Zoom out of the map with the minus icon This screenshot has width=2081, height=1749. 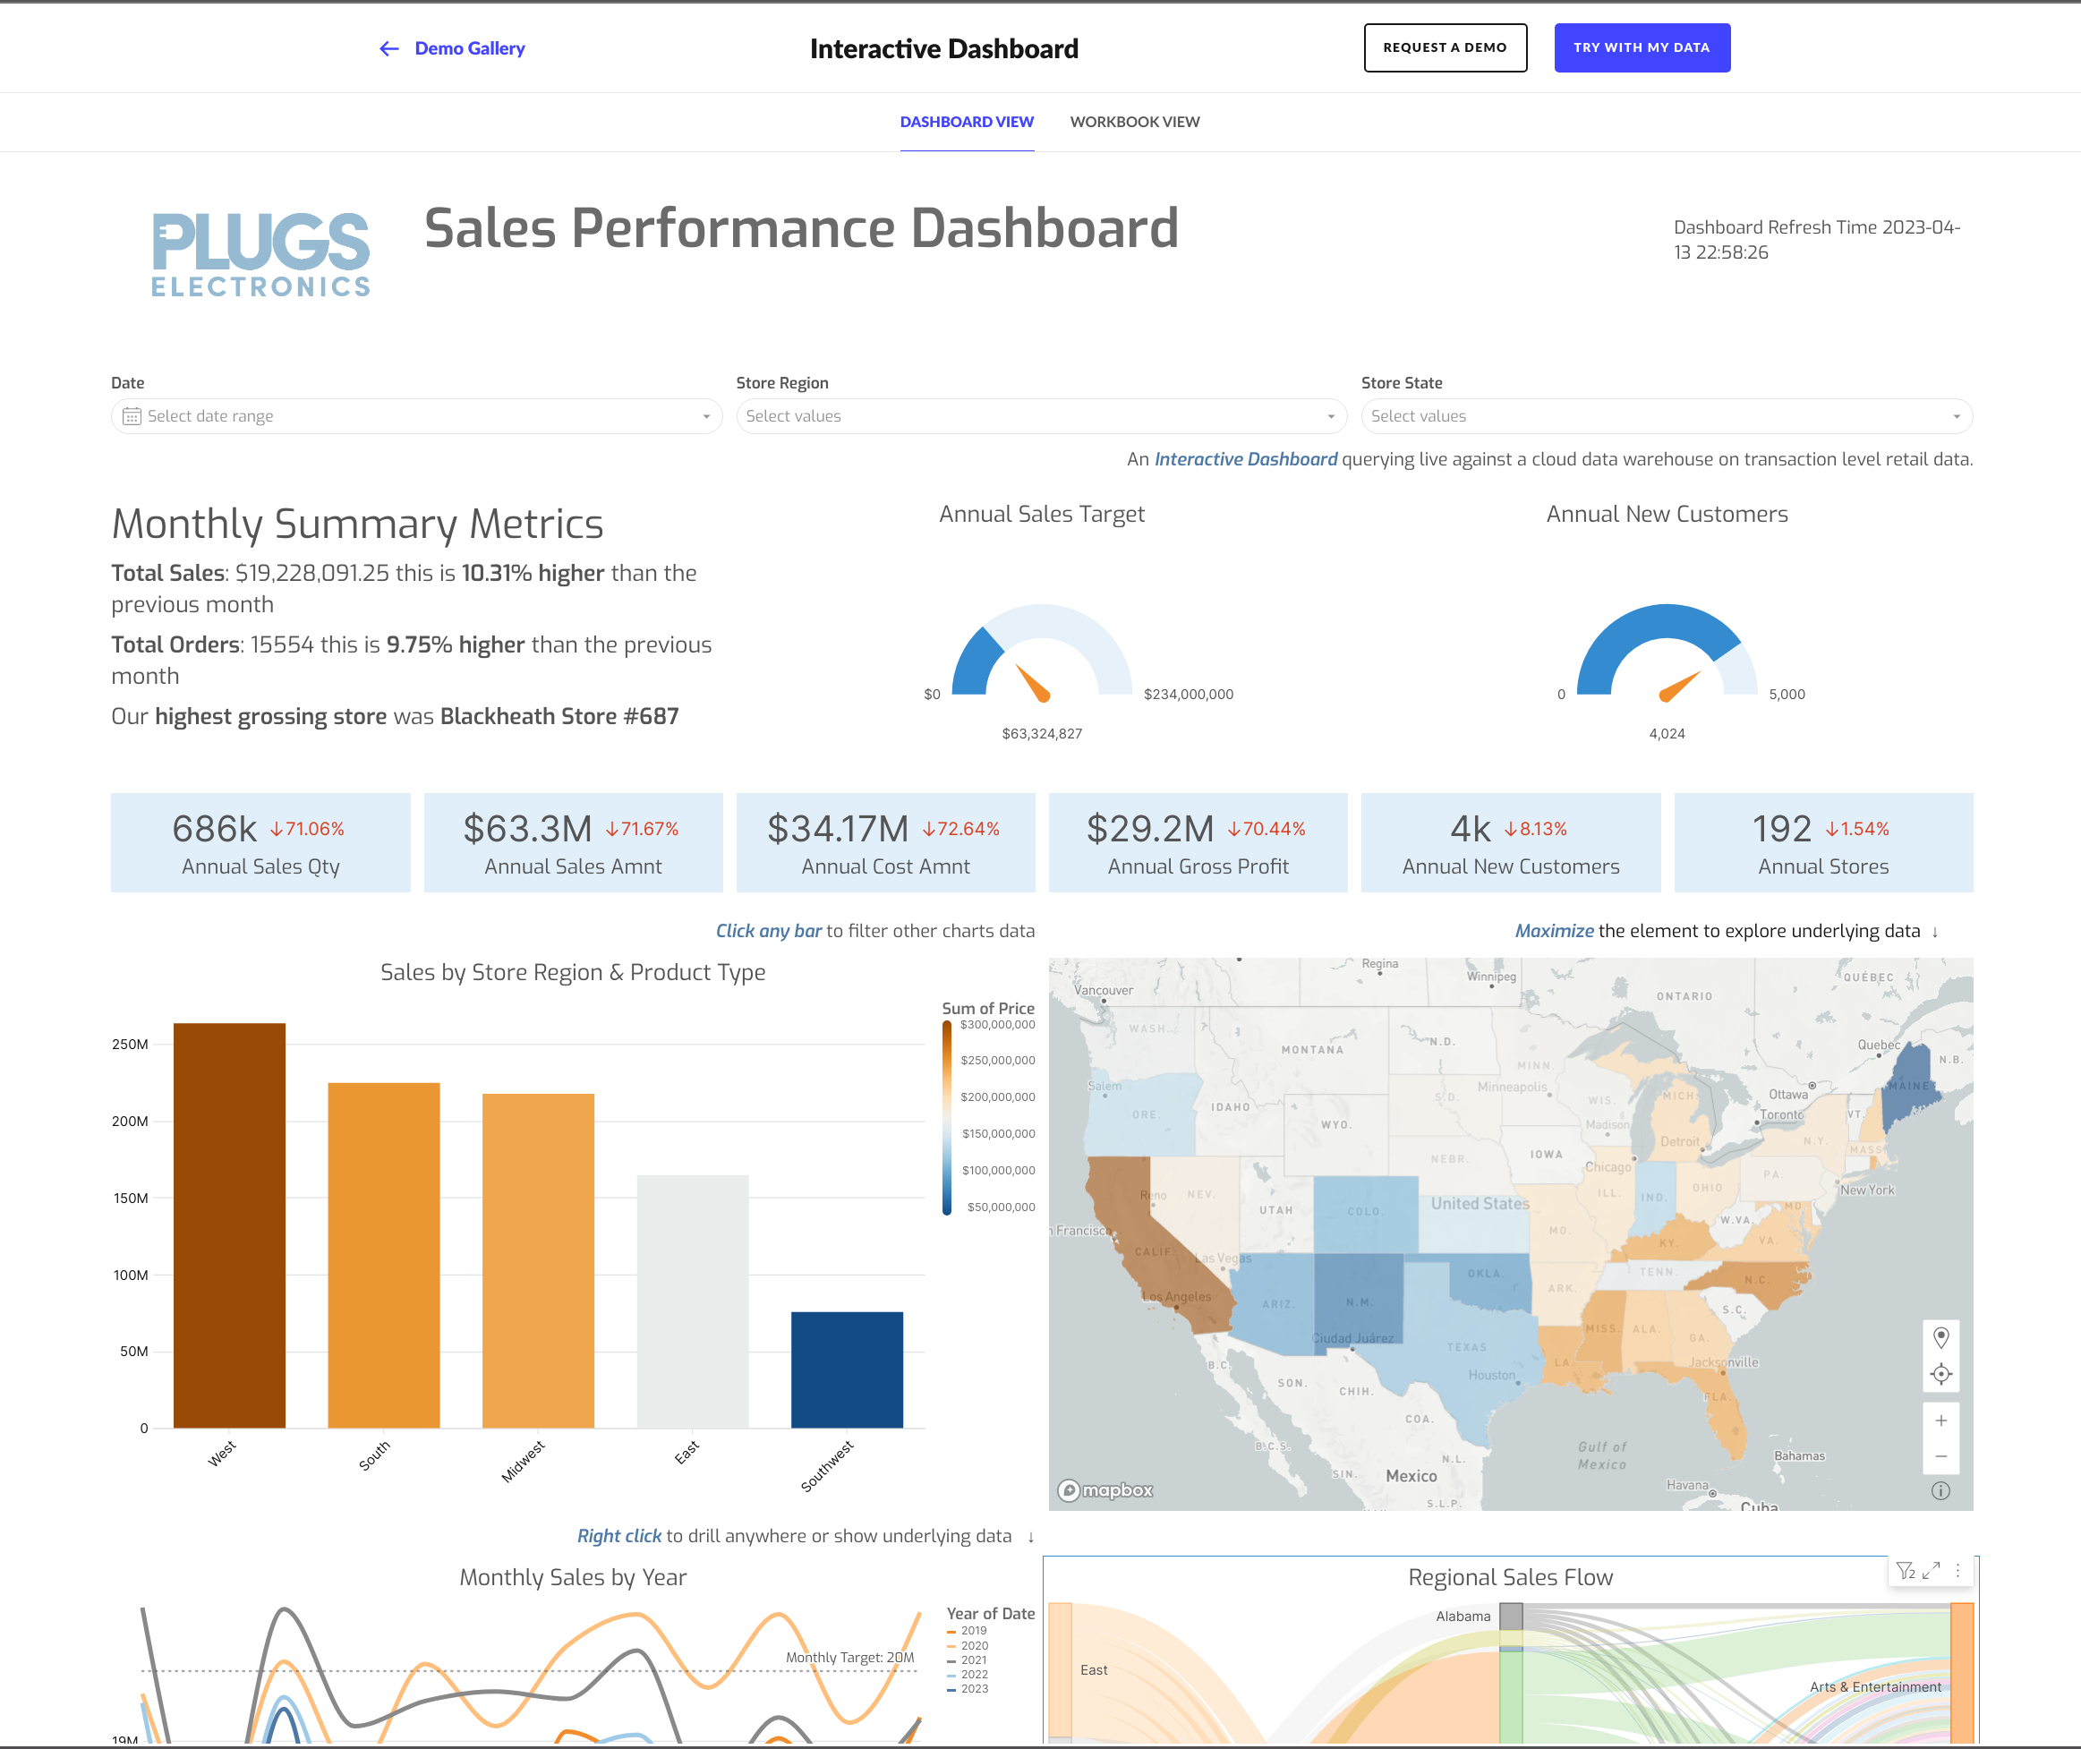coord(1940,1454)
